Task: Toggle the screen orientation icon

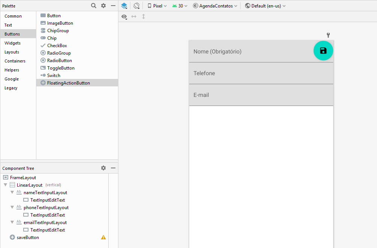Action: 136,6
